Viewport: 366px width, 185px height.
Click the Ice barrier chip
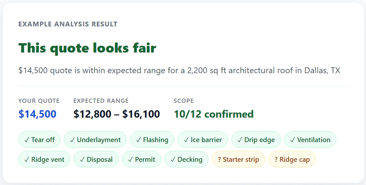[x=203, y=140]
